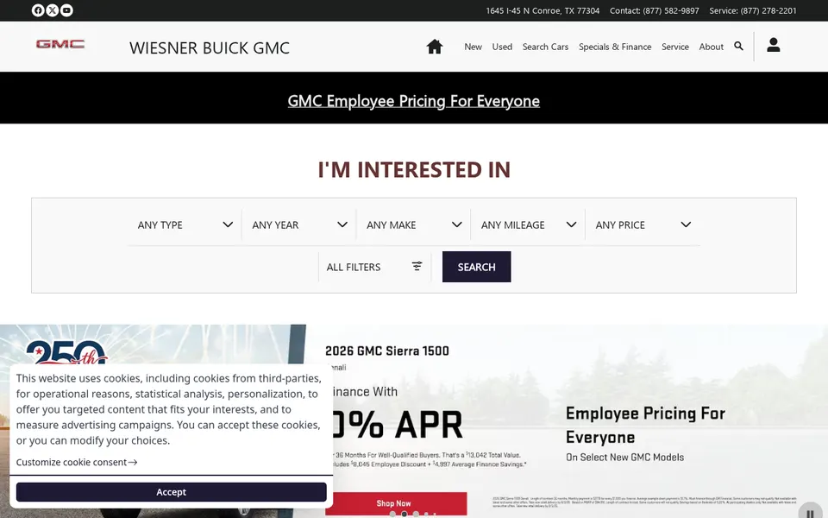Open the About menu
828x518 pixels.
click(712, 47)
